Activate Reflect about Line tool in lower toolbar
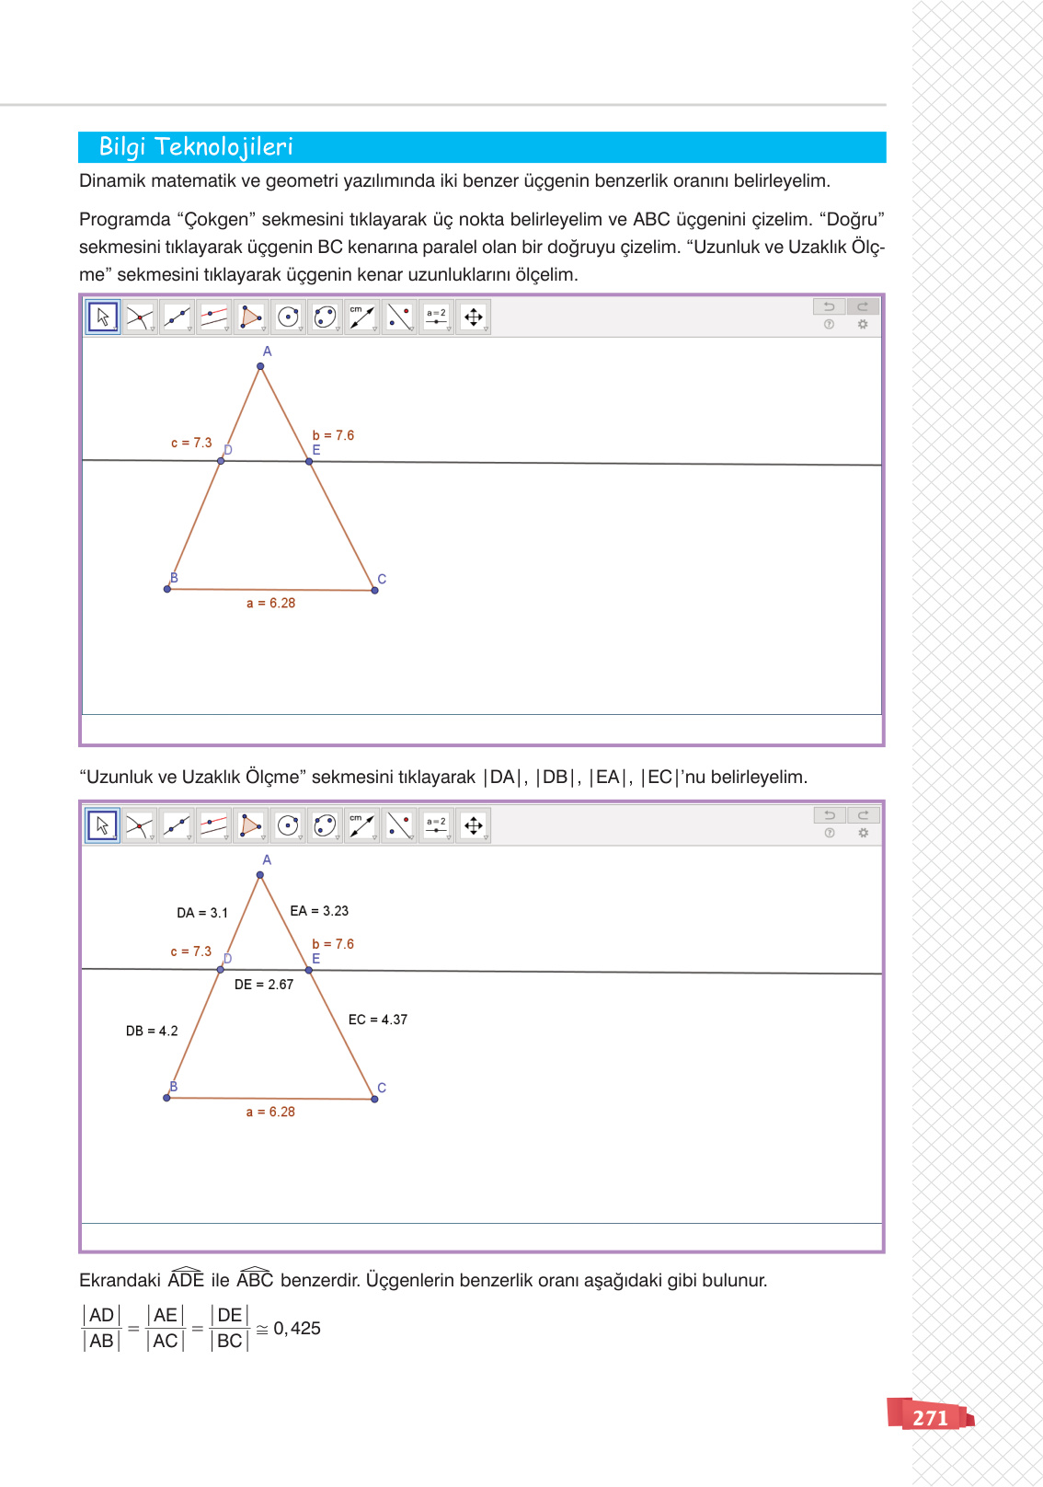The image size is (1043, 1487). pos(398,825)
